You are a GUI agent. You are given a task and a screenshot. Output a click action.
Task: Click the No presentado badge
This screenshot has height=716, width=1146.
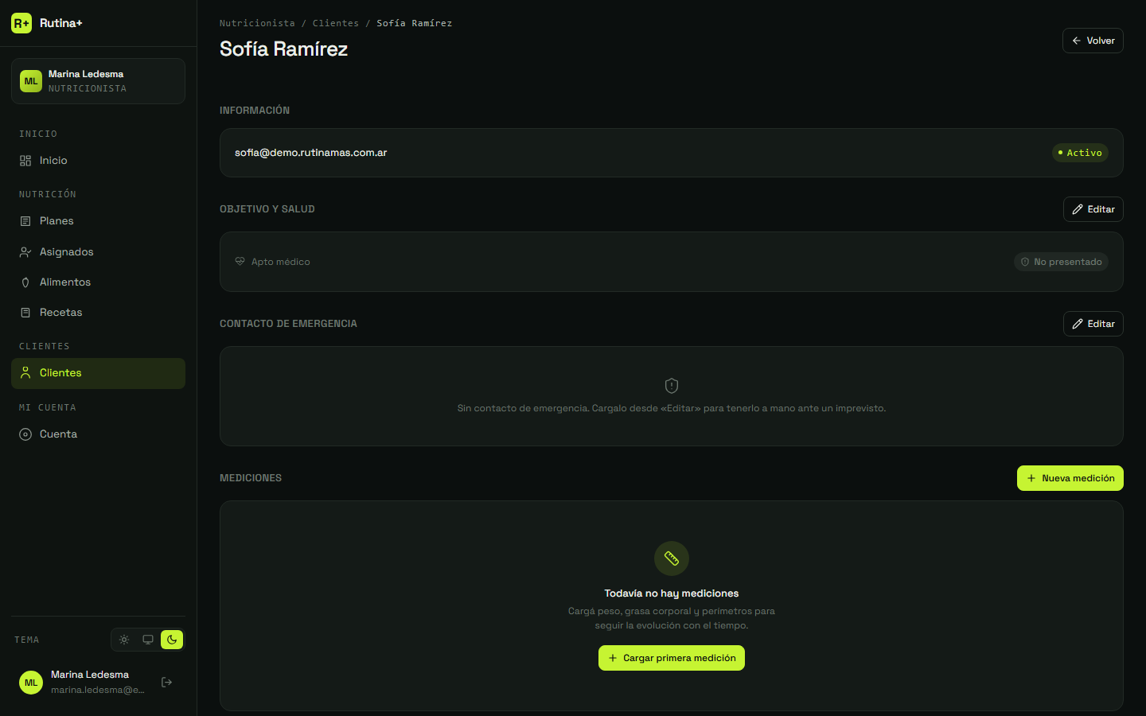pyautogui.click(x=1061, y=262)
